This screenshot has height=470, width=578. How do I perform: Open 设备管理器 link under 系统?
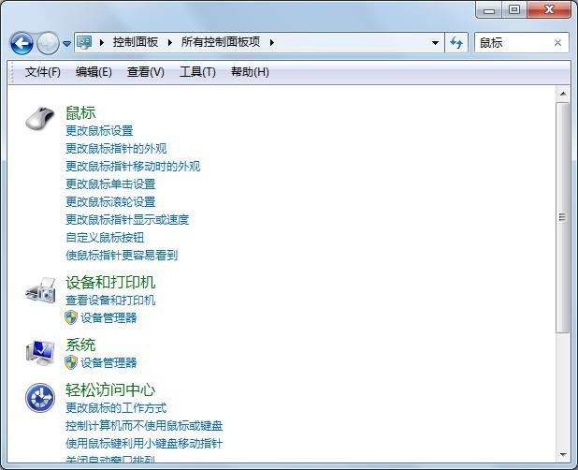click(x=108, y=362)
